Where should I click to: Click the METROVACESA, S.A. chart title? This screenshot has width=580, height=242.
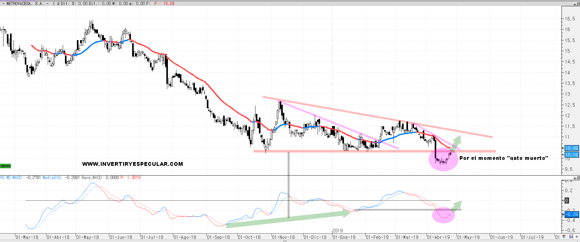click(x=25, y=3)
